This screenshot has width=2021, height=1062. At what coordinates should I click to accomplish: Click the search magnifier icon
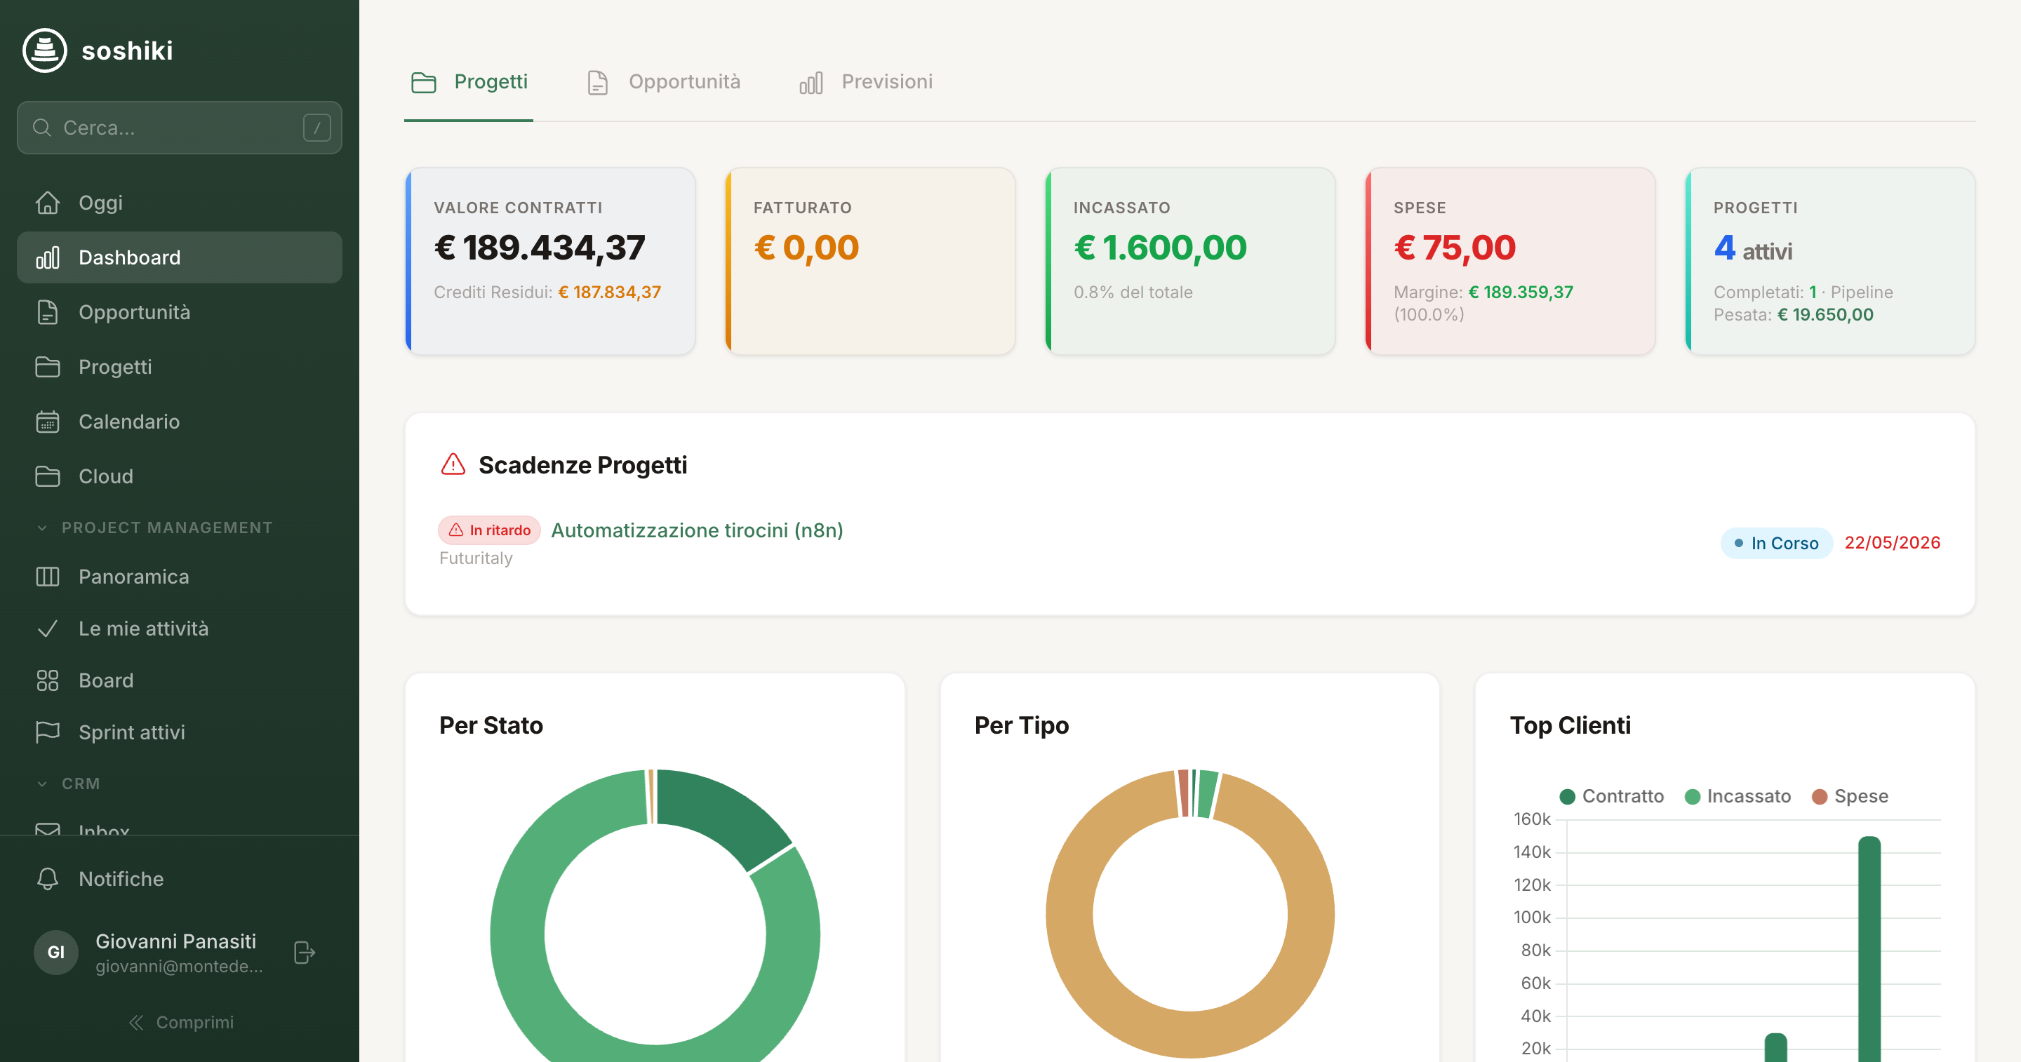click(42, 127)
